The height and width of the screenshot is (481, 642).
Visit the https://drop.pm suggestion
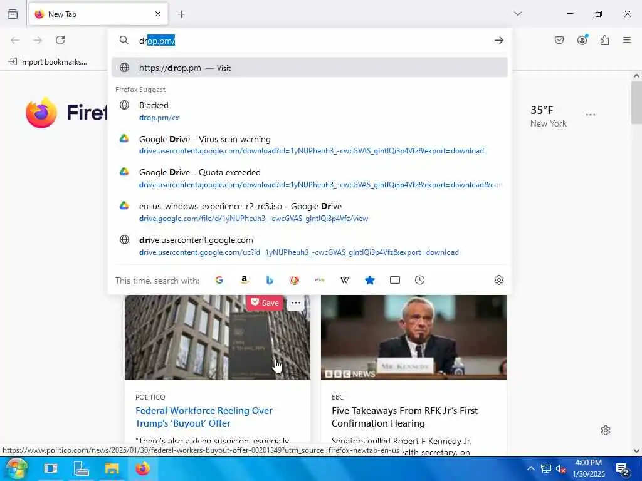pos(310,68)
